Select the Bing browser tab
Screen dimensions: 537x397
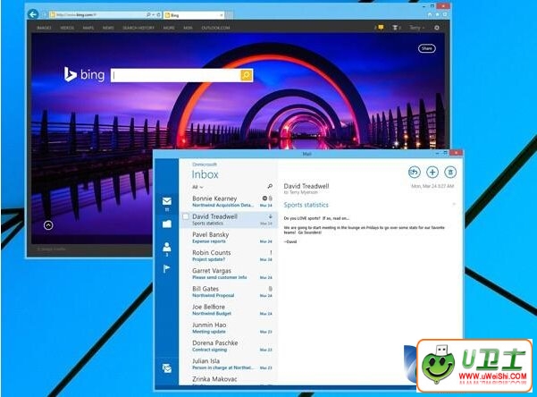(x=194, y=15)
